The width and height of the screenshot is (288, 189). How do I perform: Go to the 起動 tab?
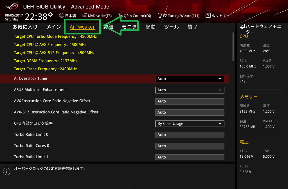(150, 27)
